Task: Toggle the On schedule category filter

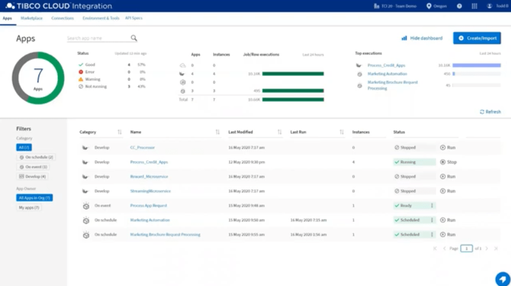Action: (x=36, y=157)
